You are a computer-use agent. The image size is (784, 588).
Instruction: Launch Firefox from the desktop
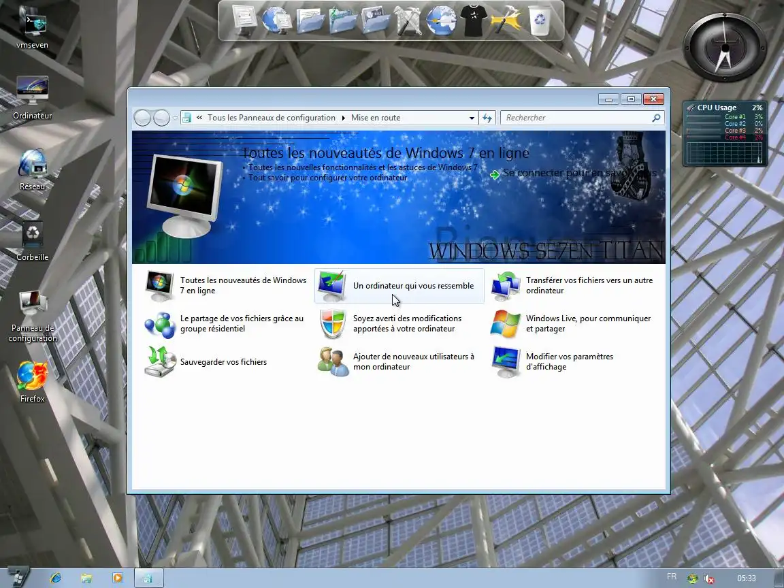(32, 382)
